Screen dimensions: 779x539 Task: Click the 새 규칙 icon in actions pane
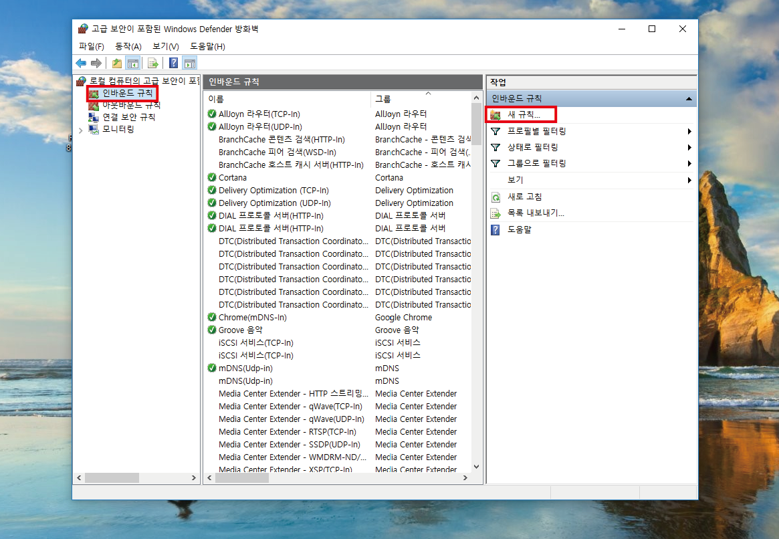point(495,115)
